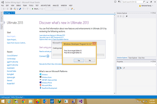Click the Refresh toolbar icon
This screenshot has width=157, height=104.
click(x=42, y=9)
